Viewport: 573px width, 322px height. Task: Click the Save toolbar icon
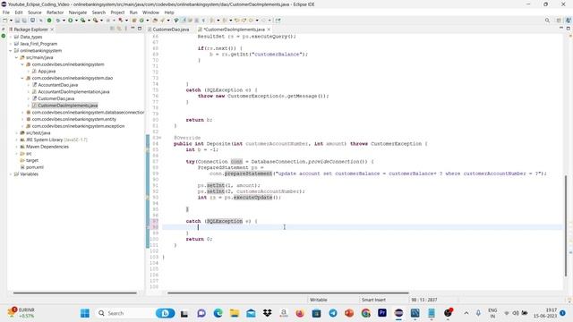click(17, 21)
